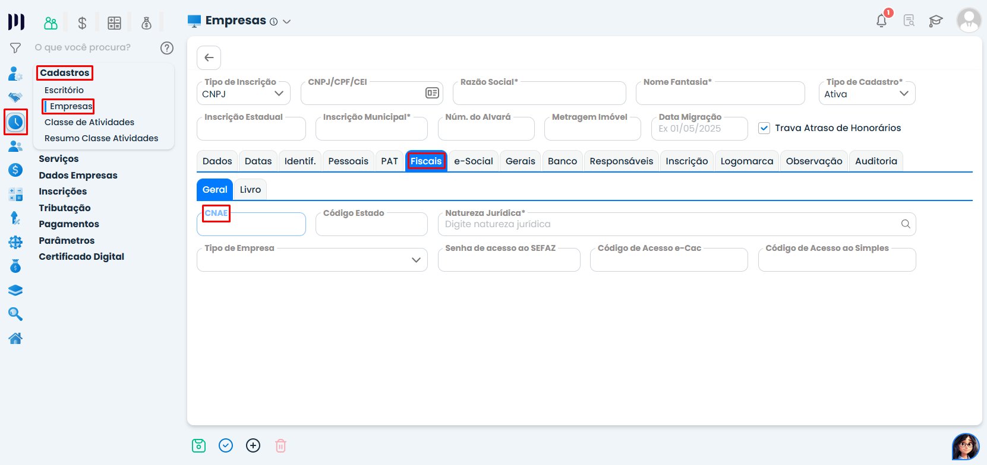Open the graduation cap training icon

[x=936, y=21]
